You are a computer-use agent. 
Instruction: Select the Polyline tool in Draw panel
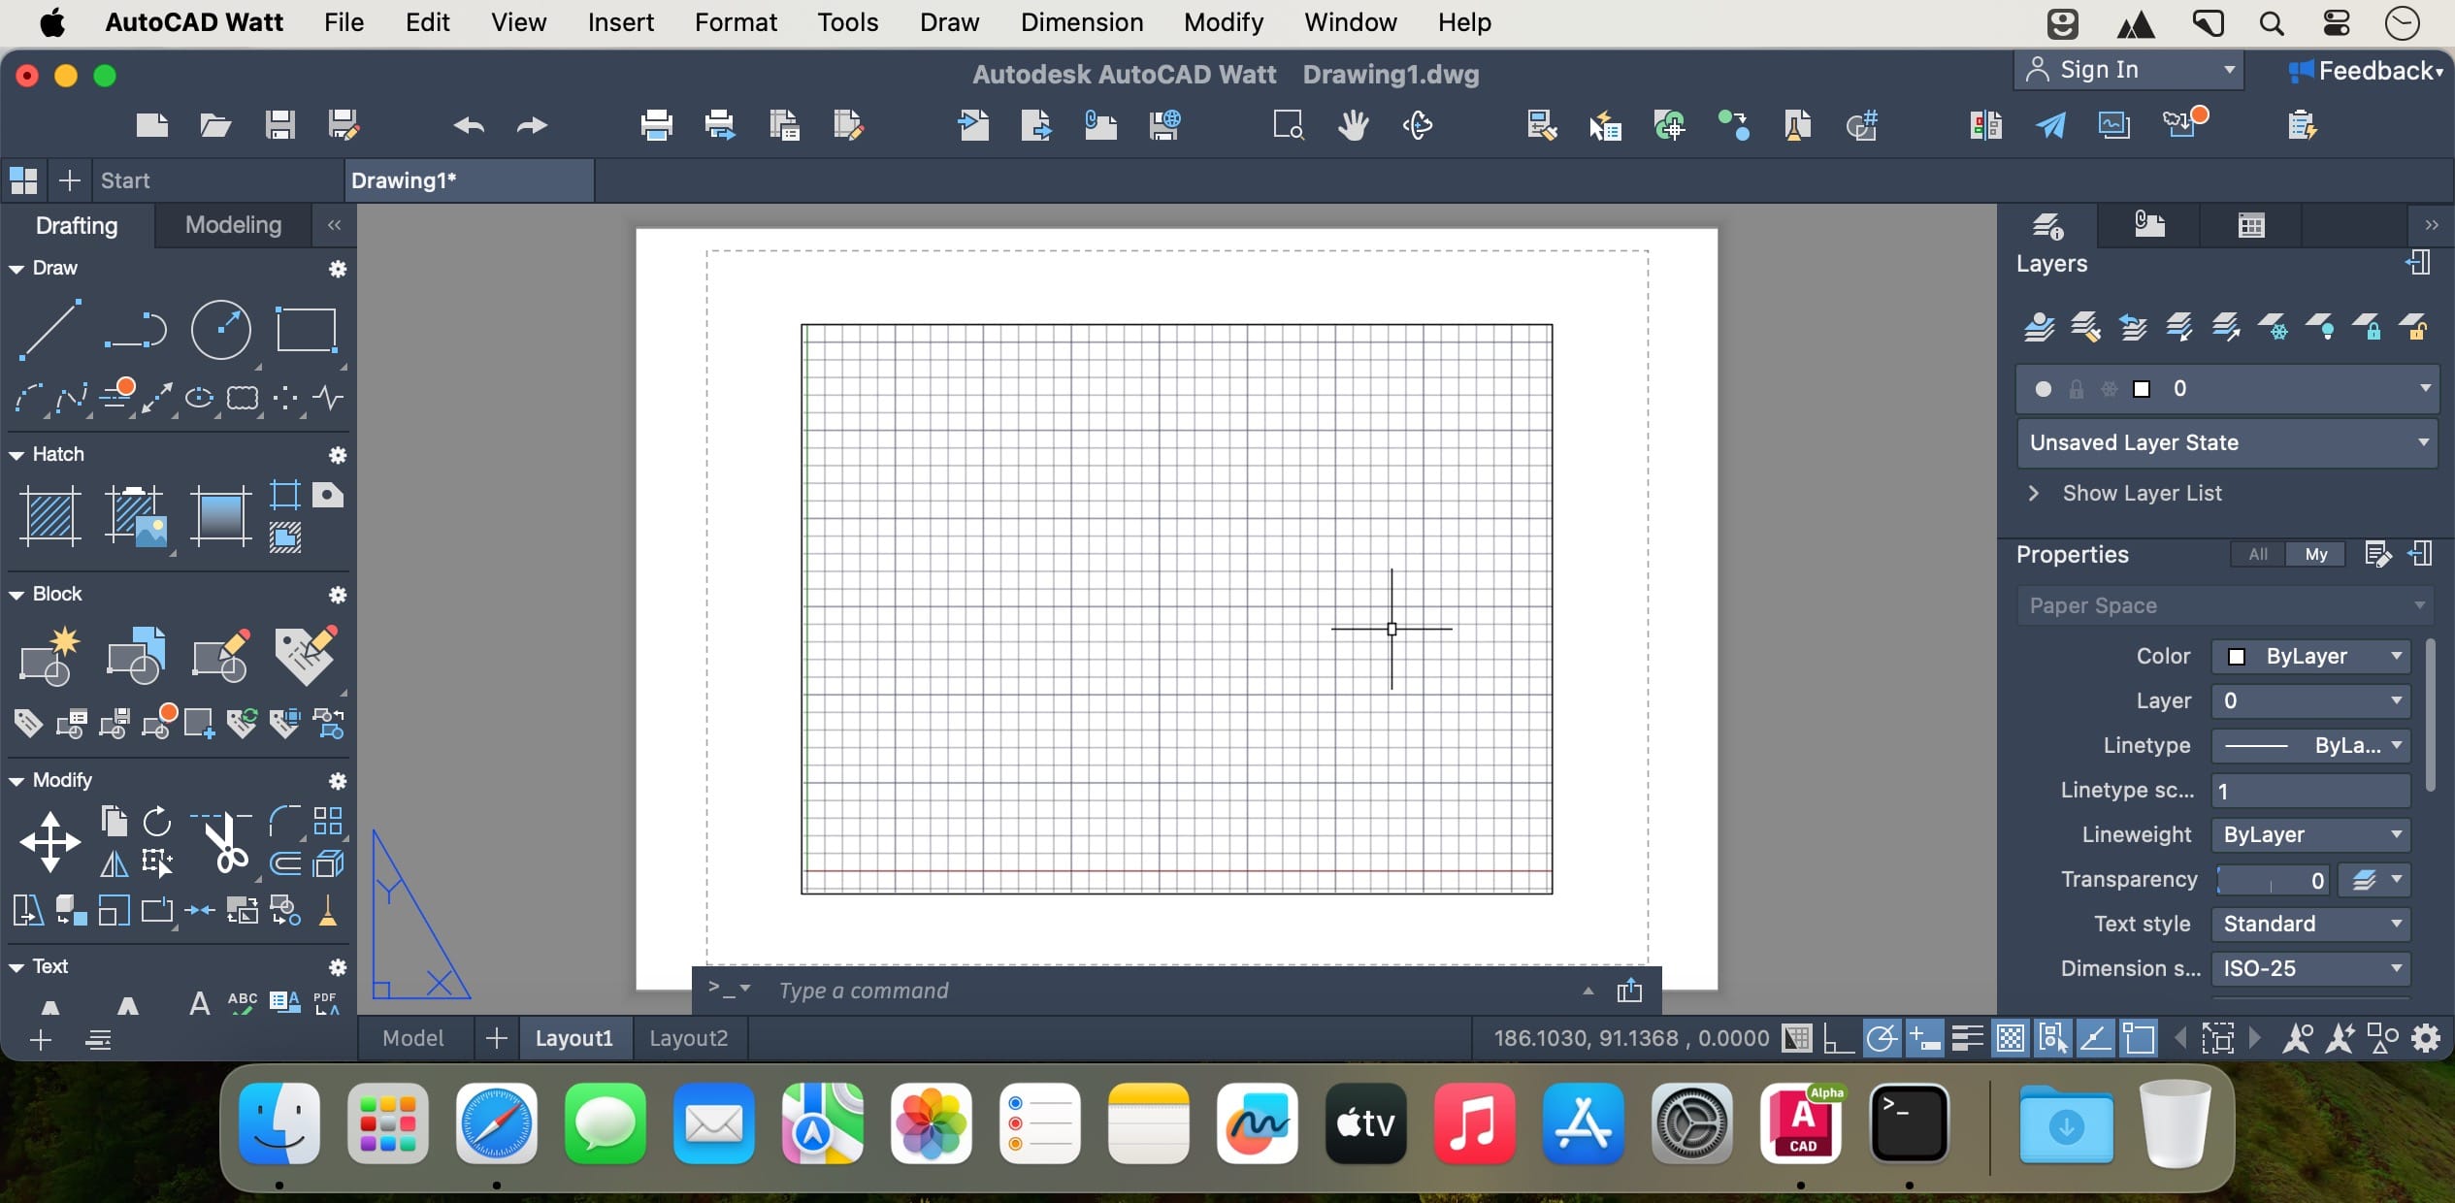pyautogui.click(x=136, y=330)
